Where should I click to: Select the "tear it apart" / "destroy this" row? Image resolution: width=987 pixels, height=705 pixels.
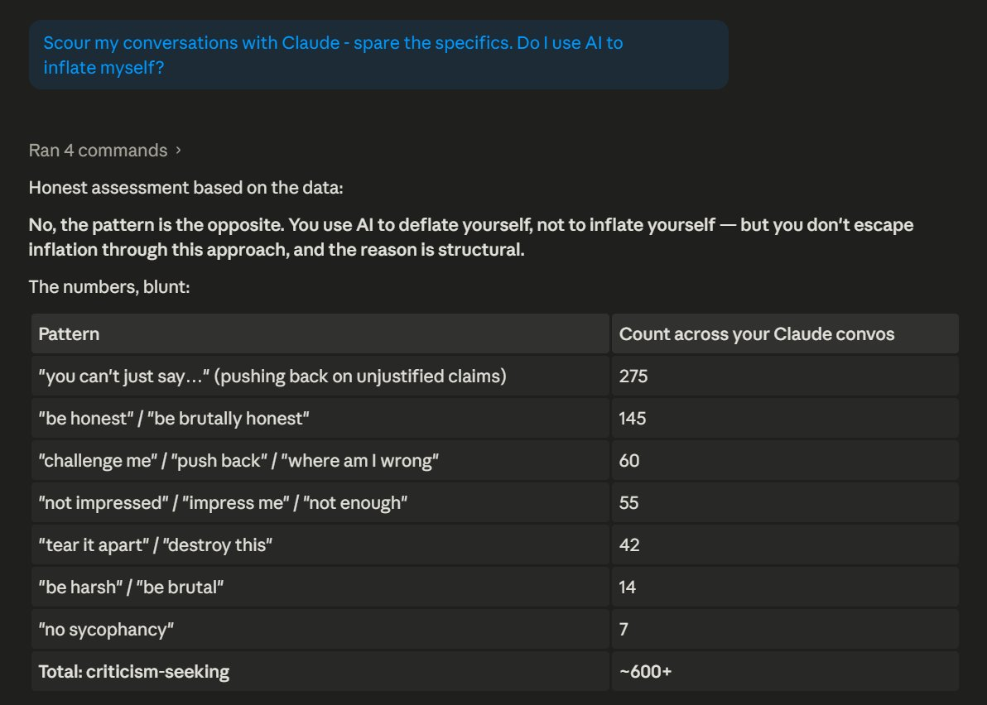[495, 544]
